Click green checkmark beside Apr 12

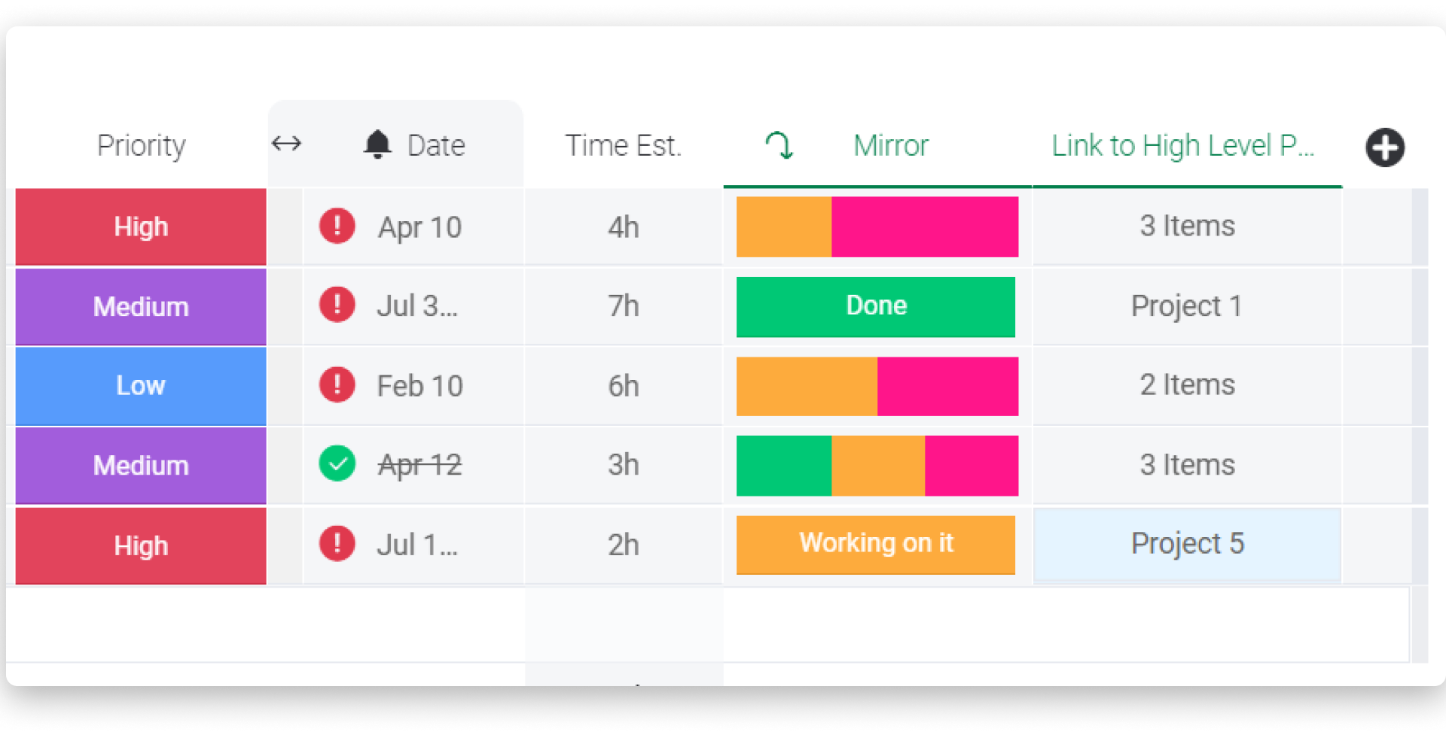click(337, 463)
